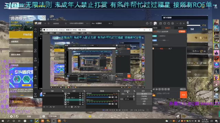Toggle lock on the highlighted source row
This screenshot has width=220, height=123.
pos(82,100)
